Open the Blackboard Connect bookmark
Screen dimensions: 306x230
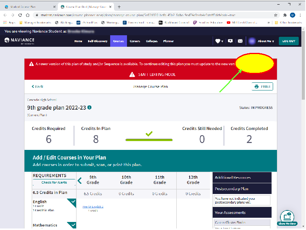coord(174,23)
